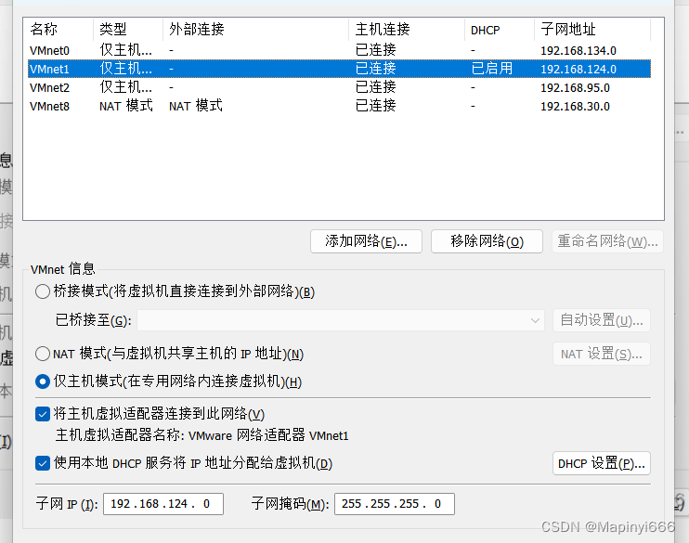Screen dimensions: 689x543
Task: Select NAT 模式 radio button
Action: click(x=43, y=354)
